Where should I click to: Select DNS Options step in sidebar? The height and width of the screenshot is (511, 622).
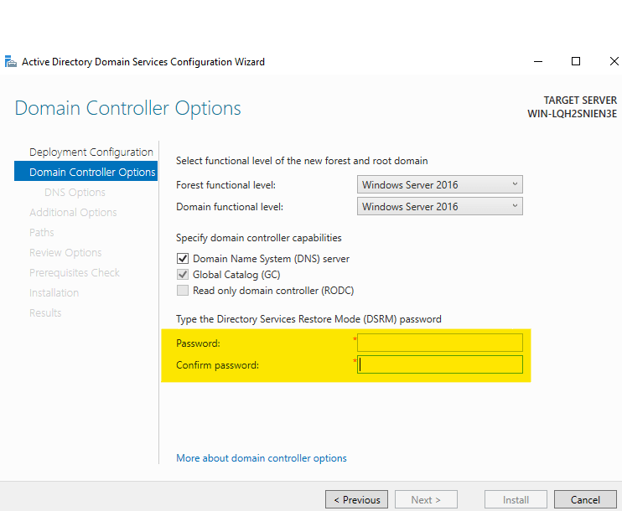75,193
